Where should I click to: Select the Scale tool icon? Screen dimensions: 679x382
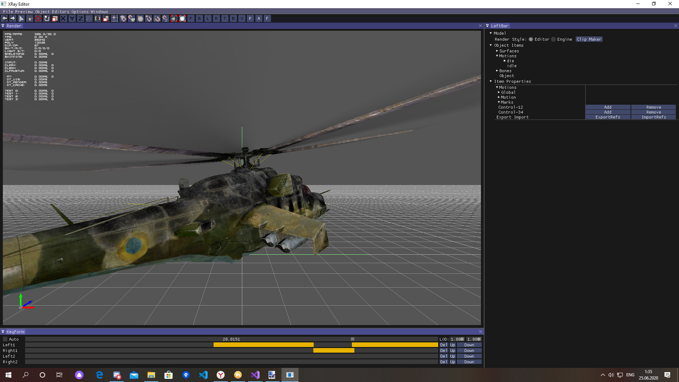pyautogui.click(x=55, y=18)
